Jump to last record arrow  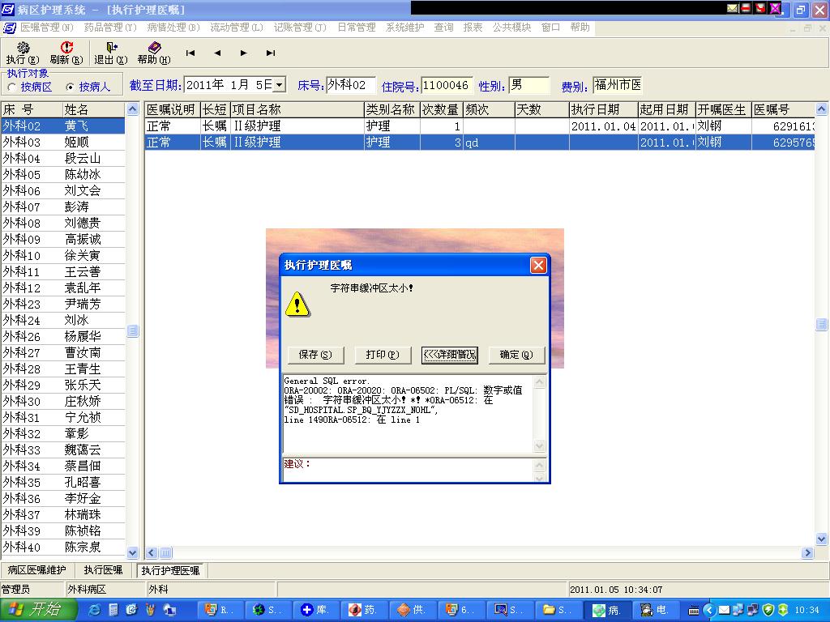271,53
